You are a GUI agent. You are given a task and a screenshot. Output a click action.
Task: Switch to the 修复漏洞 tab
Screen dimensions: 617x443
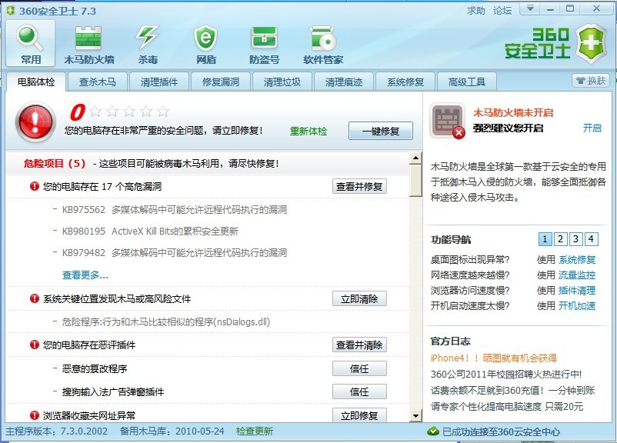(x=221, y=82)
